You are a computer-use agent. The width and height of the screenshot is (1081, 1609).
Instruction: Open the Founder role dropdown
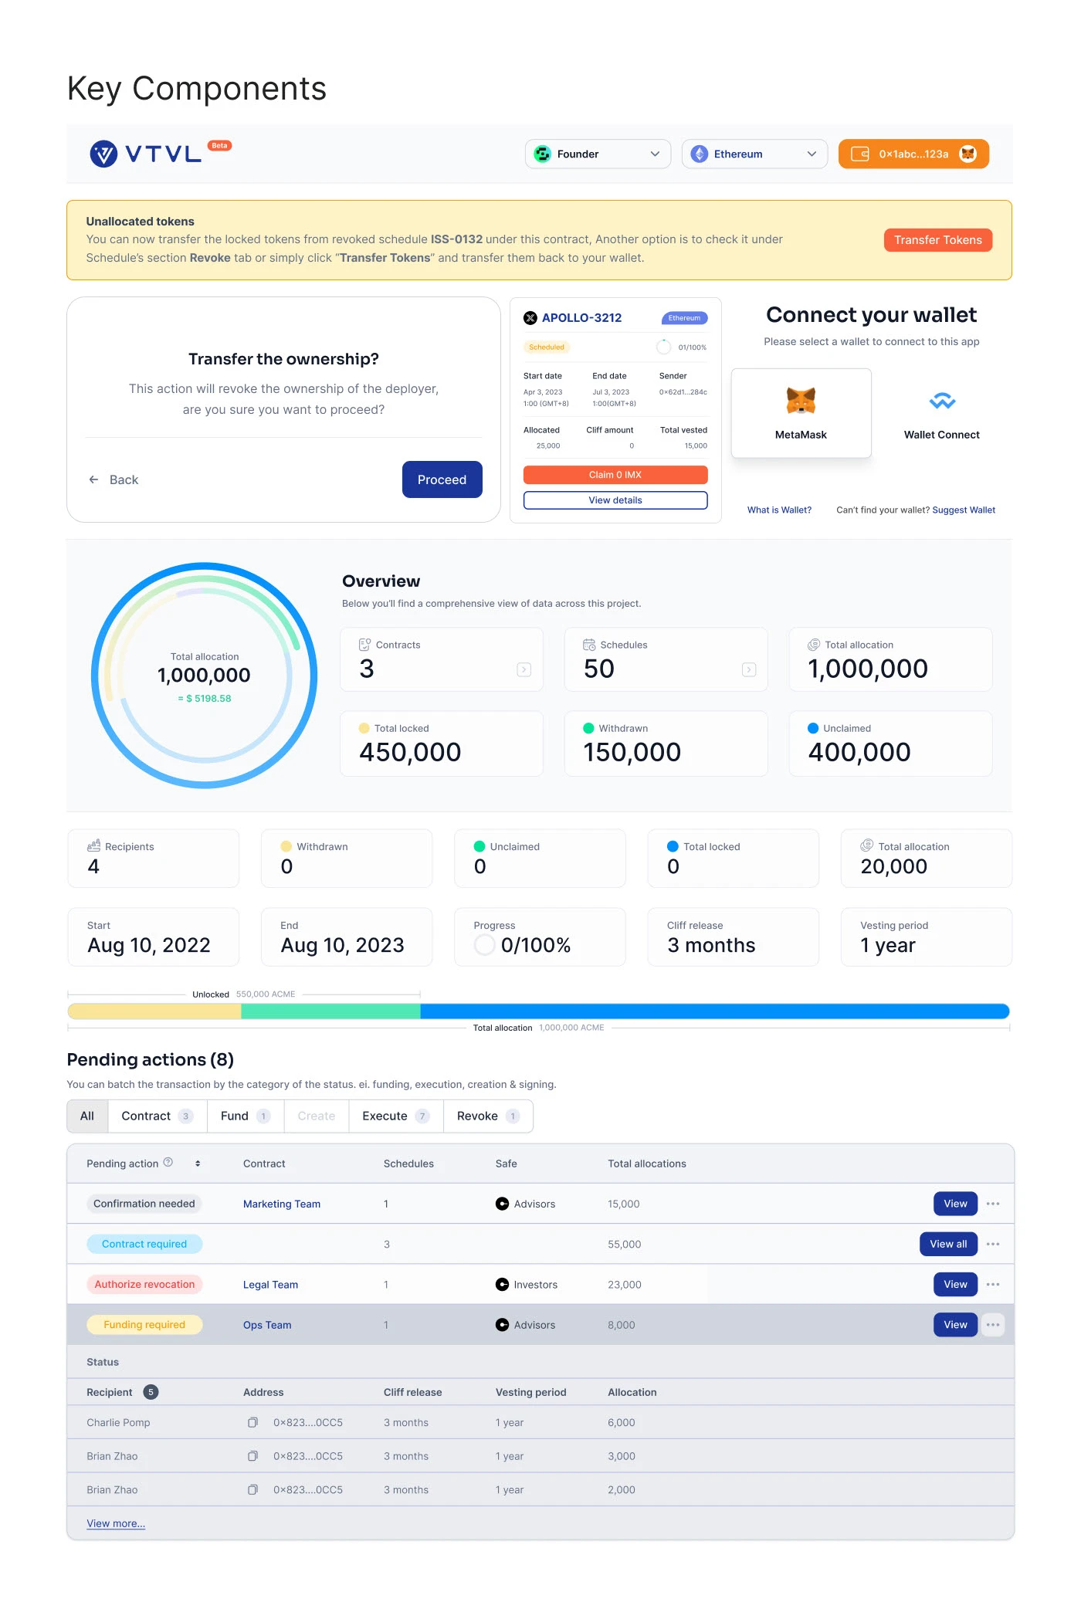(598, 154)
